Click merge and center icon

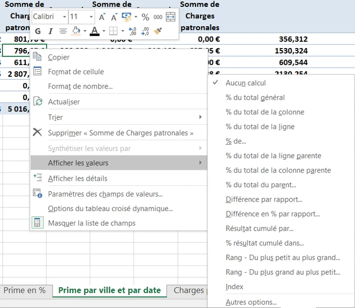pos(170,17)
